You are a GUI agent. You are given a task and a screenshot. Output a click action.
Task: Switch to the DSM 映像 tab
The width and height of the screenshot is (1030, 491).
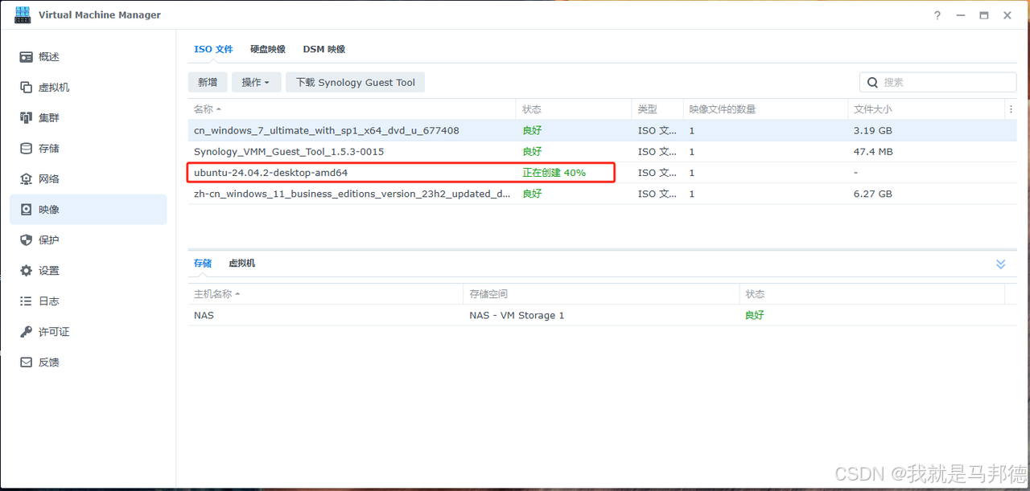click(324, 49)
